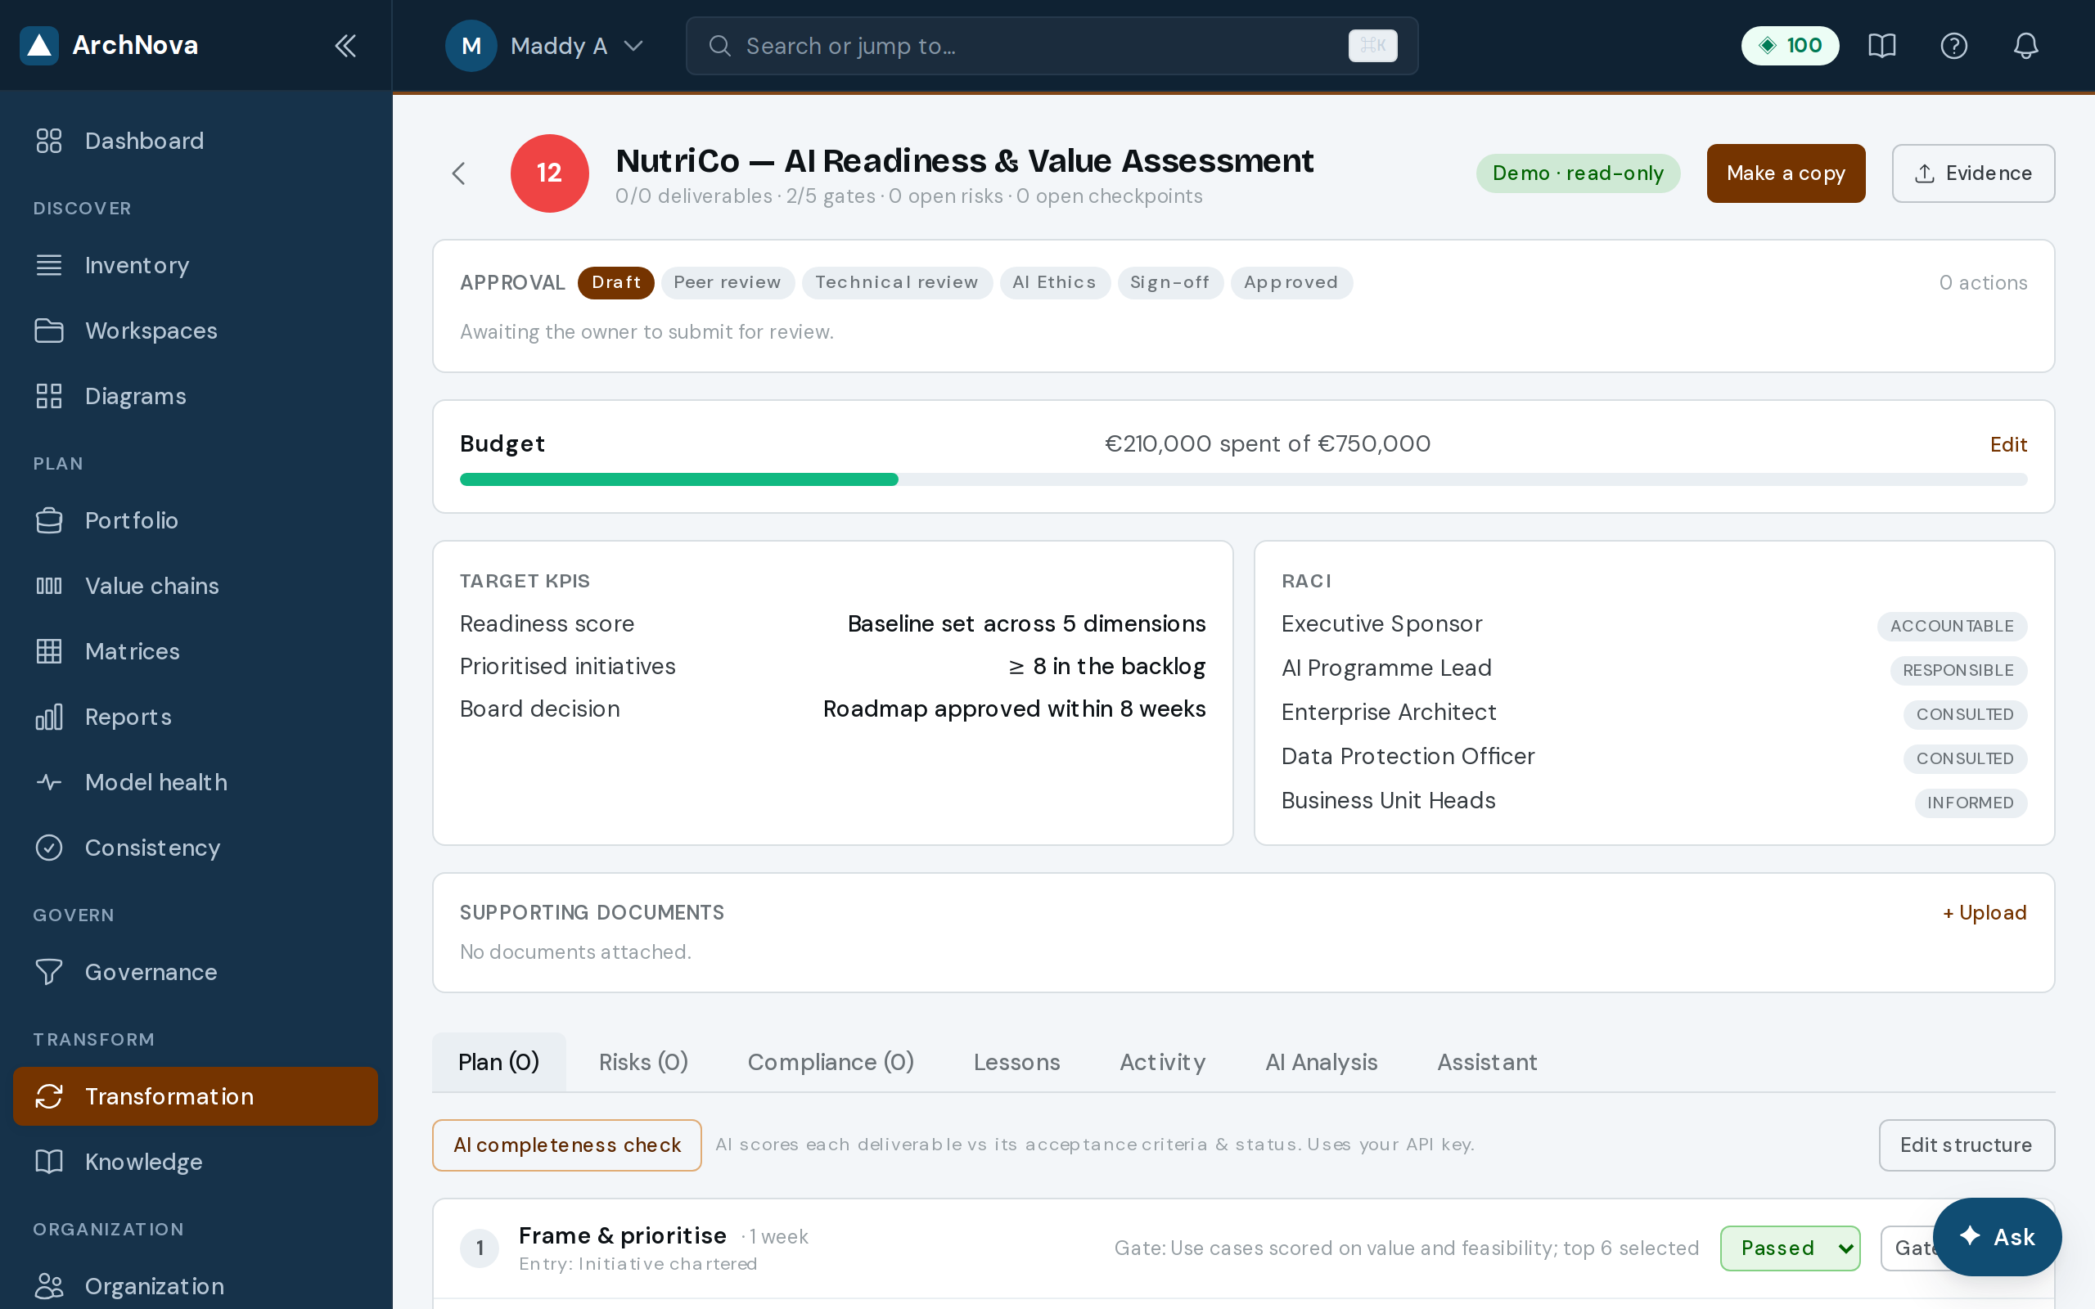
Task: Run the AI completeness check
Action: coord(567,1145)
